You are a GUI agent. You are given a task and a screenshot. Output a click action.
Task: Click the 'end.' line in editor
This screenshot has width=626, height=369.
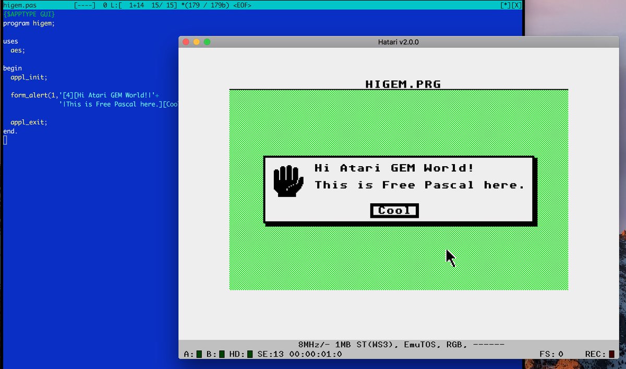click(x=10, y=131)
